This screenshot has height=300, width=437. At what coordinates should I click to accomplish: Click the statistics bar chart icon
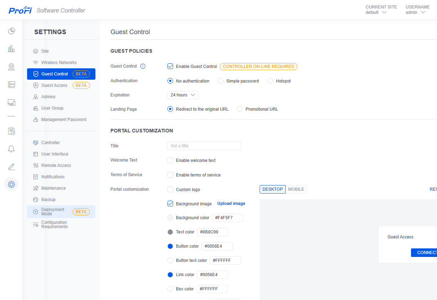(x=11, y=49)
